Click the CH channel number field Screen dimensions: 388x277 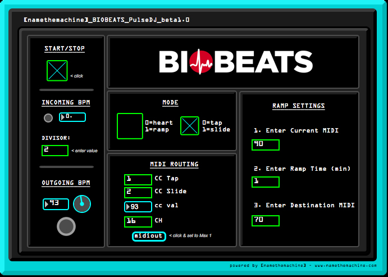(x=138, y=222)
